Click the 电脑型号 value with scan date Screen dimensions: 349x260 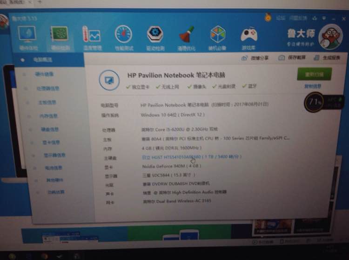pyautogui.click(x=204, y=104)
